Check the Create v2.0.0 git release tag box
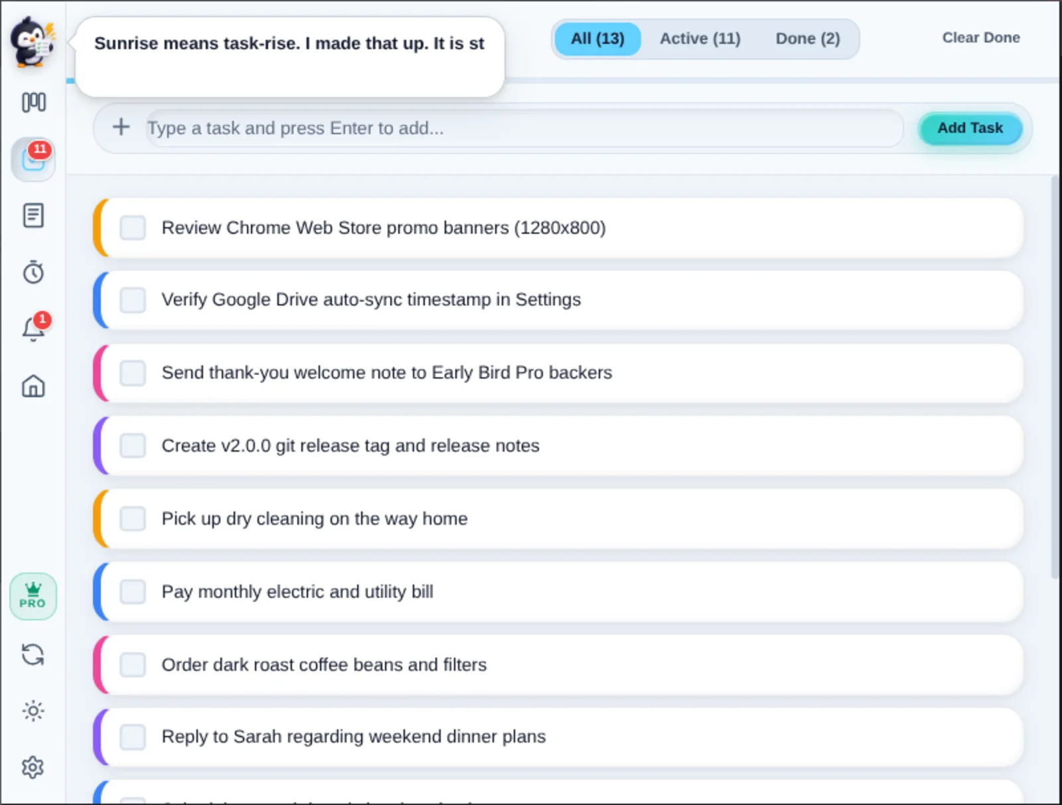 [133, 446]
